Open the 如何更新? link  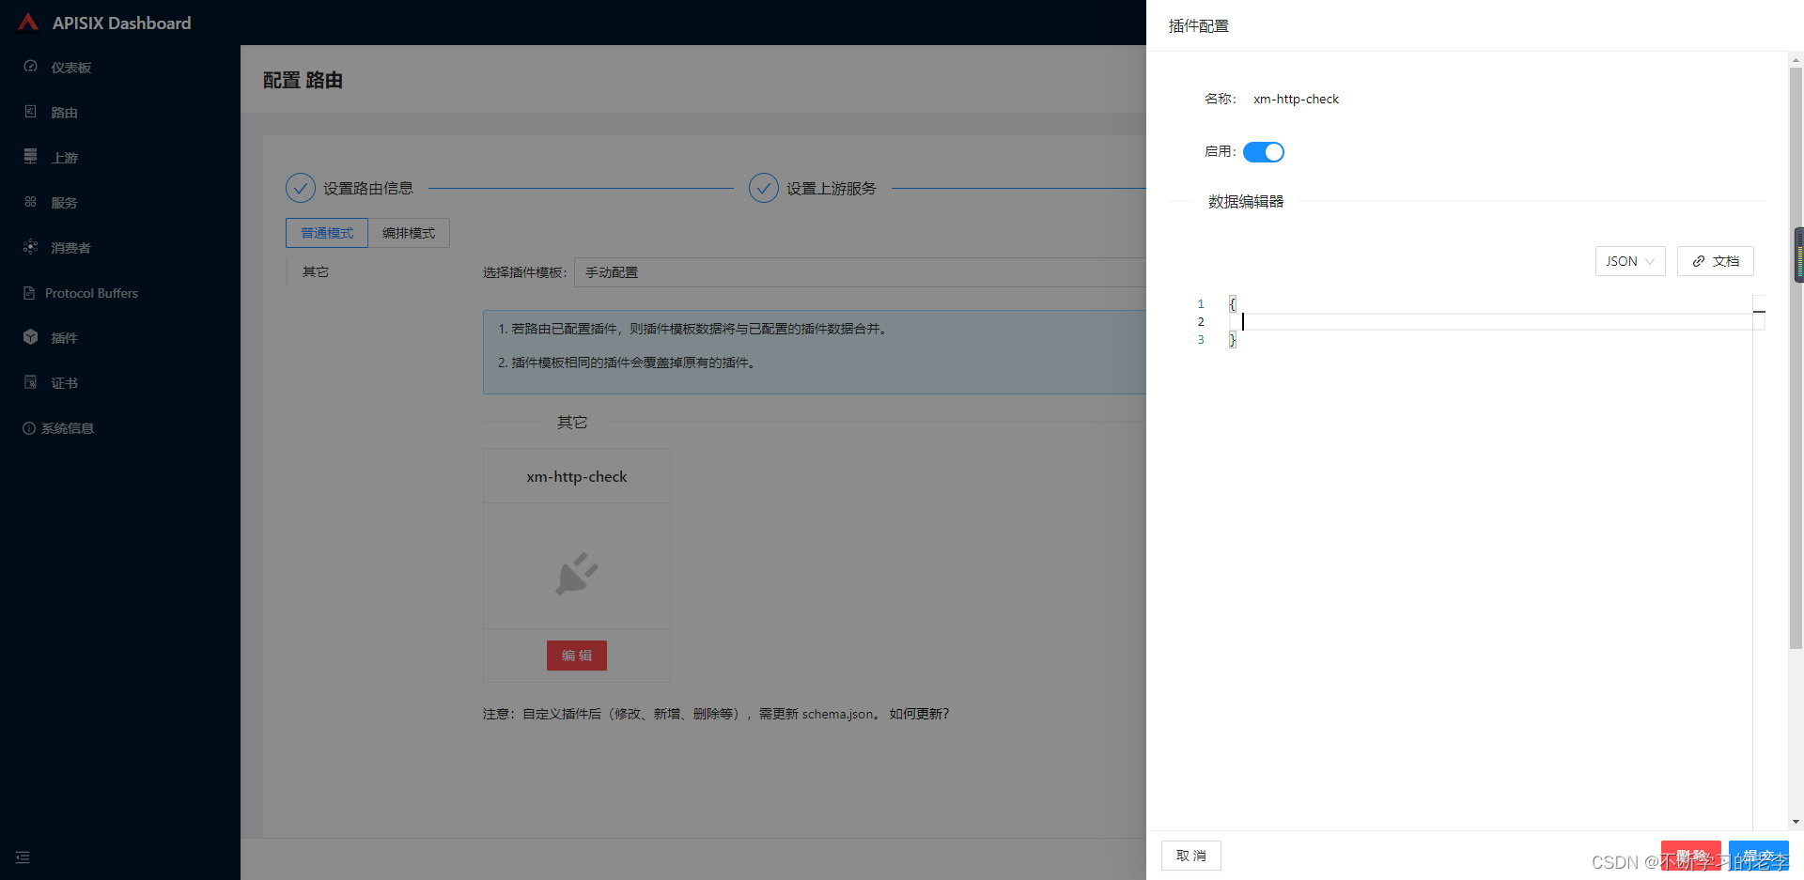(x=919, y=714)
